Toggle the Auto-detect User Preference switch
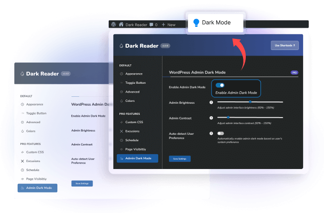 tap(220, 133)
